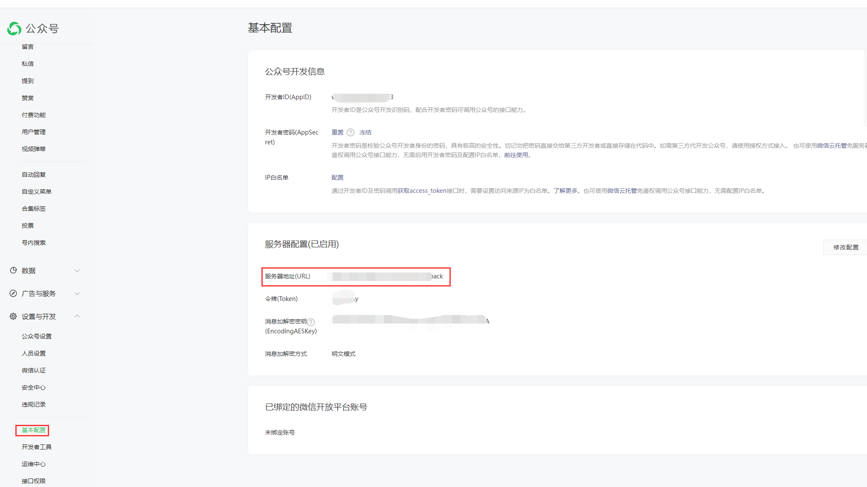The height and width of the screenshot is (487, 867).
Task: Click help icon beside 重置 link
Action: 351,132
